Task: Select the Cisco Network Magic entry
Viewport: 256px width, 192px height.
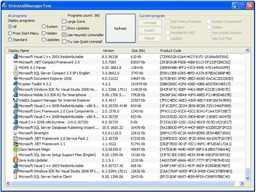Action: (125, 149)
